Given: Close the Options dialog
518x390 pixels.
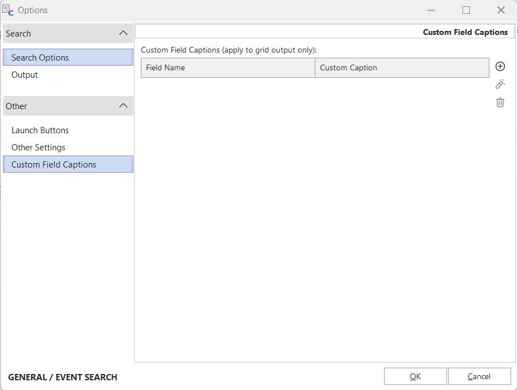Looking at the screenshot, I should [x=501, y=10].
